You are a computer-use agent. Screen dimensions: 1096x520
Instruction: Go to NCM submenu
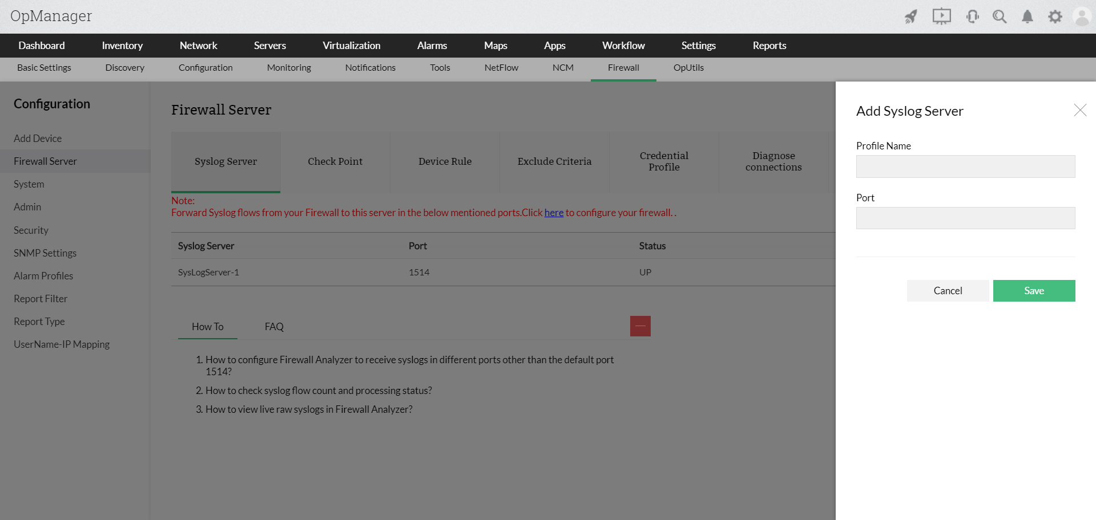tap(563, 68)
